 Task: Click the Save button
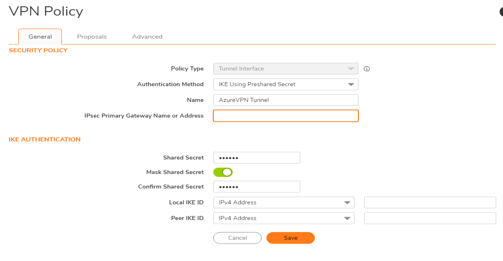pyautogui.click(x=291, y=238)
